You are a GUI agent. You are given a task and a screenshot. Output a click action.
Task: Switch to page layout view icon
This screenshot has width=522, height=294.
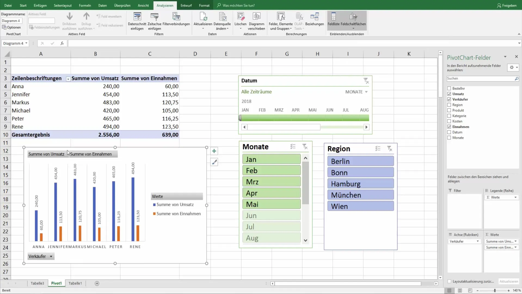(460, 290)
